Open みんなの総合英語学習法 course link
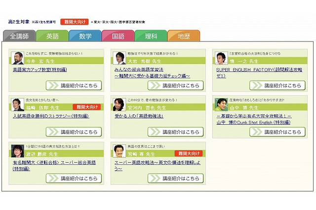Screen dimensions: 316x210 coord(152,72)
